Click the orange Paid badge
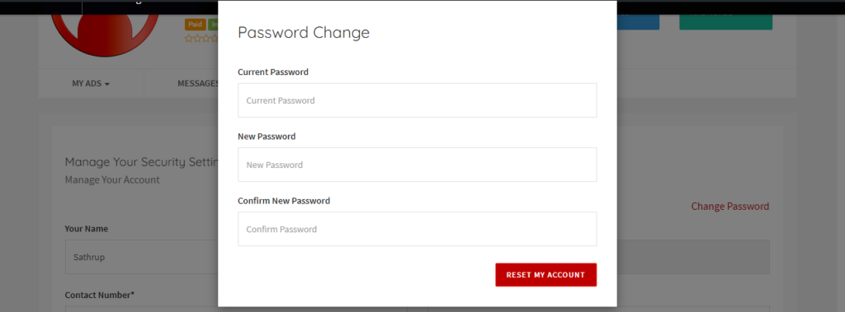Image resolution: width=845 pixels, height=312 pixels. click(195, 24)
